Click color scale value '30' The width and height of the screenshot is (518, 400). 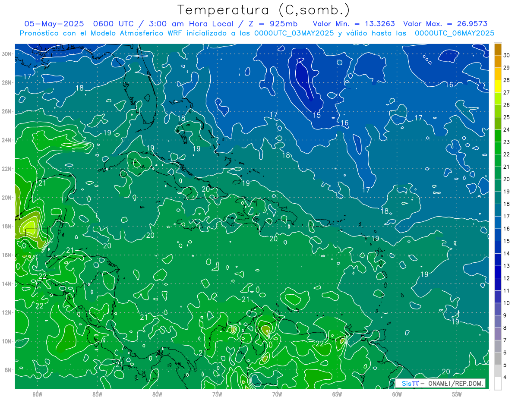point(507,55)
